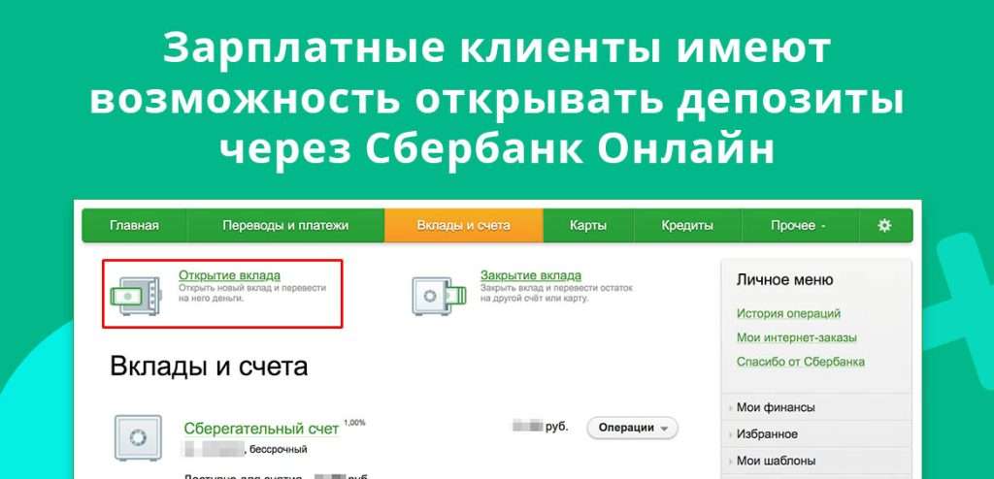Select the Вклады и счета tab

coord(463,225)
